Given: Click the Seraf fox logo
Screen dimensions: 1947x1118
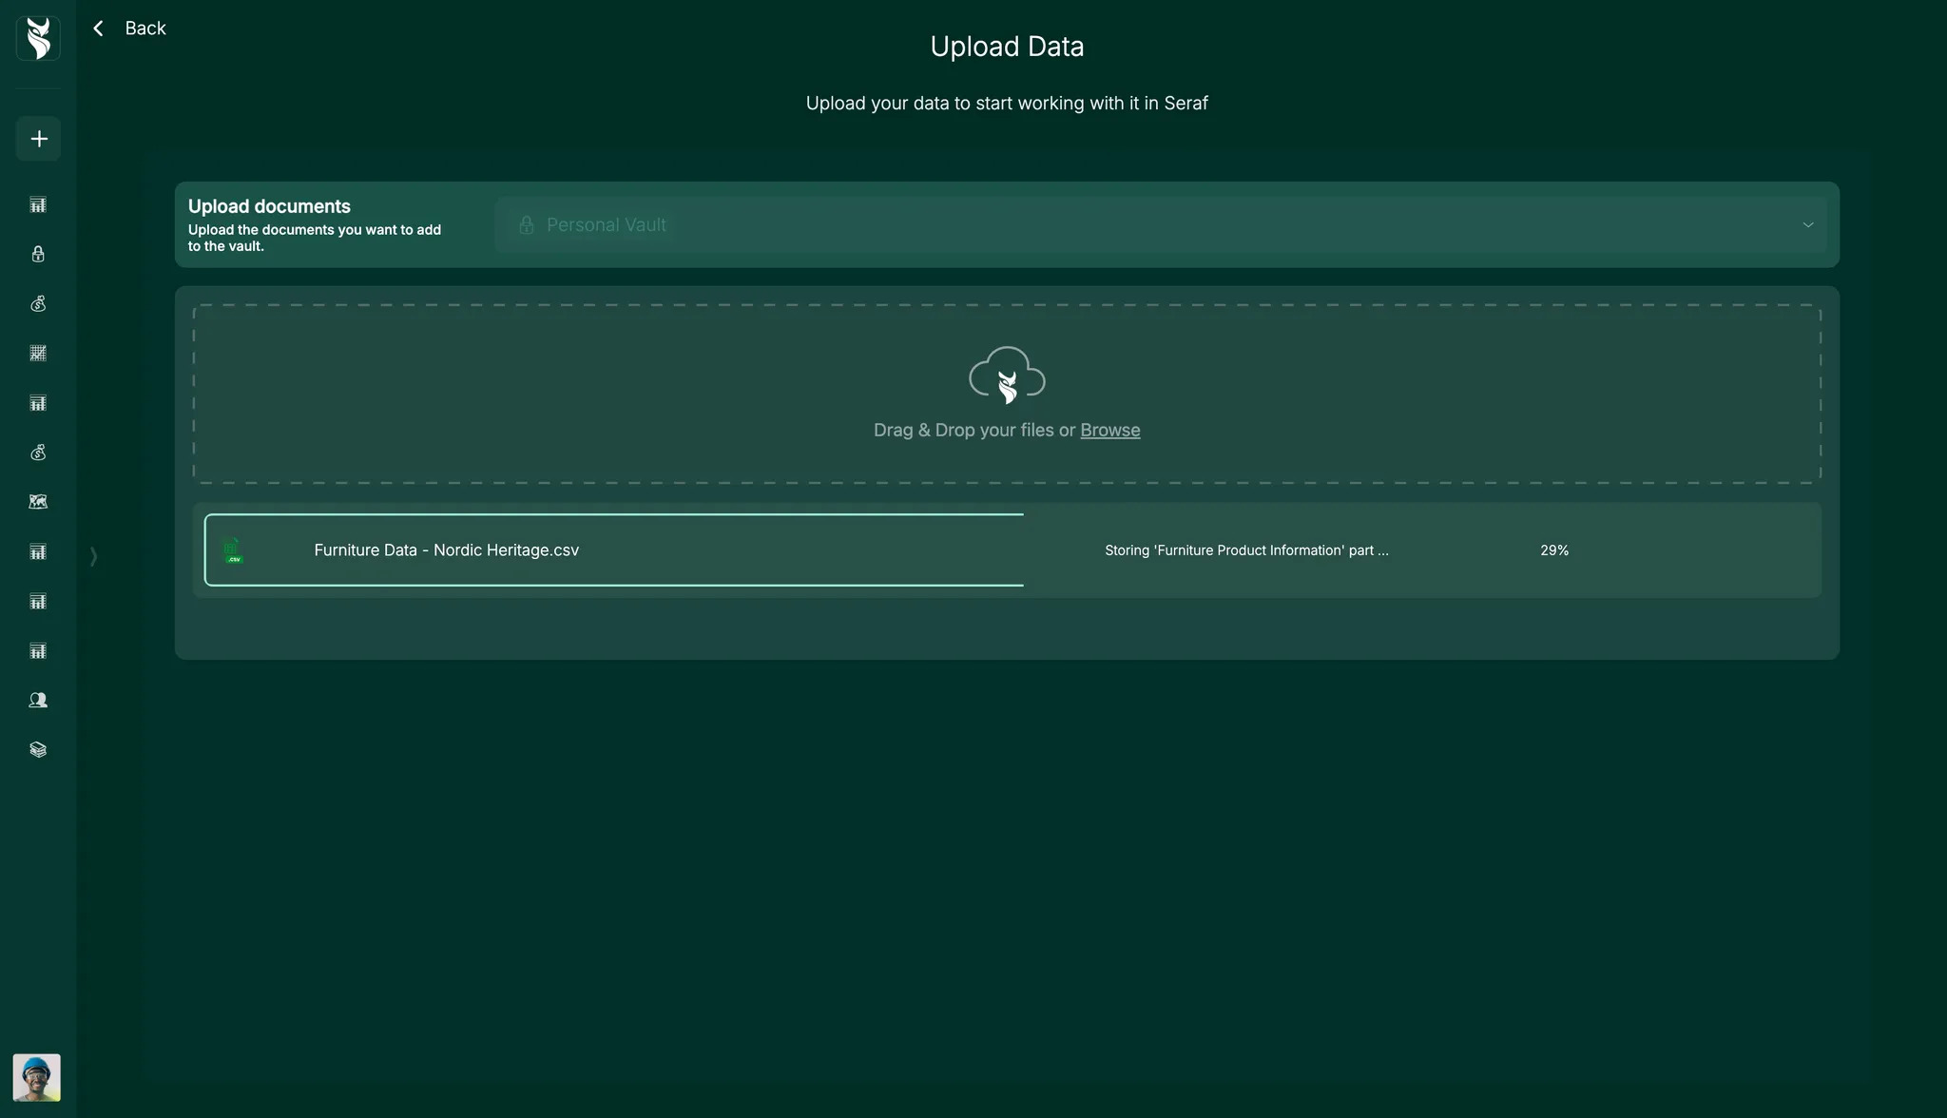Looking at the screenshot, I should 38,39.
